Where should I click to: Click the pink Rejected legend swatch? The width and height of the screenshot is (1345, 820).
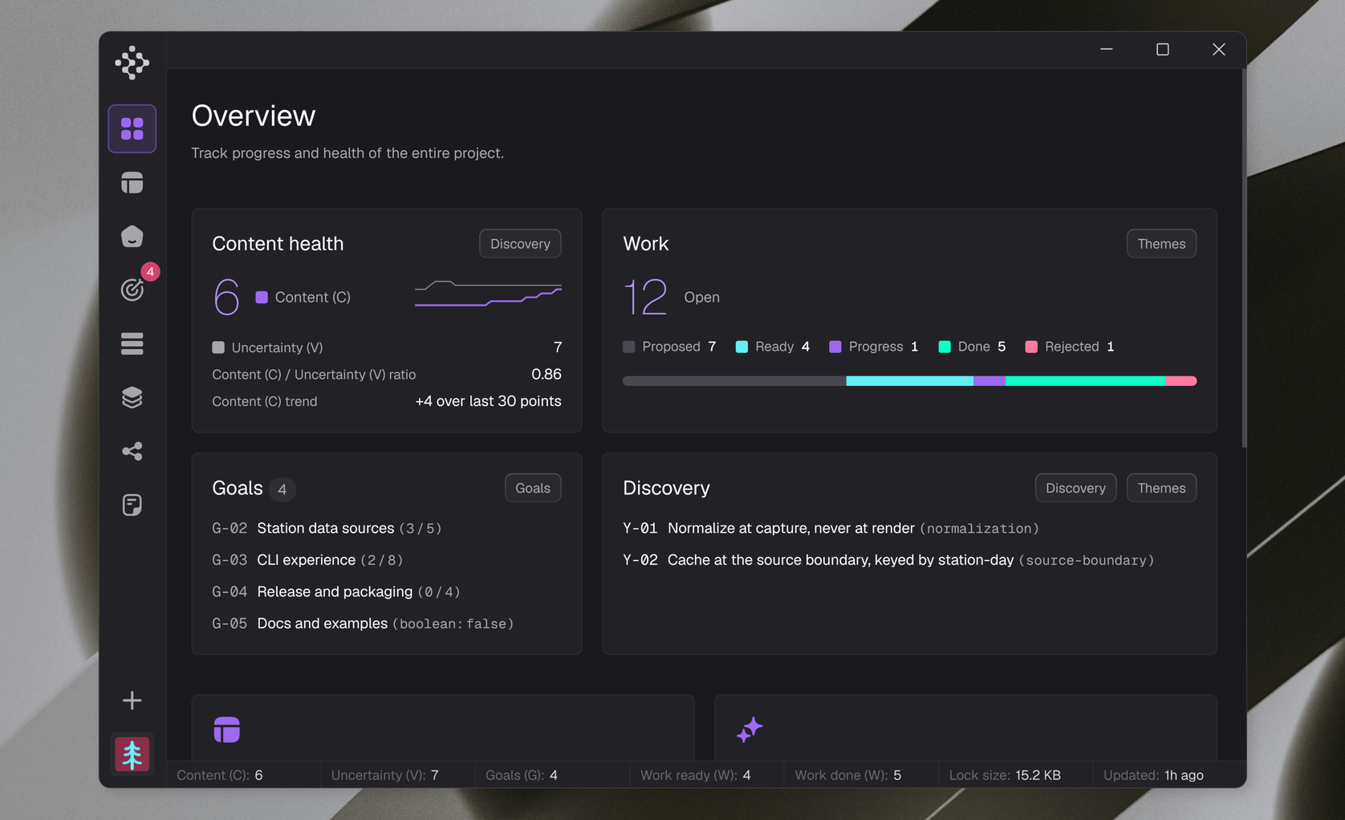pos(1031,347)
